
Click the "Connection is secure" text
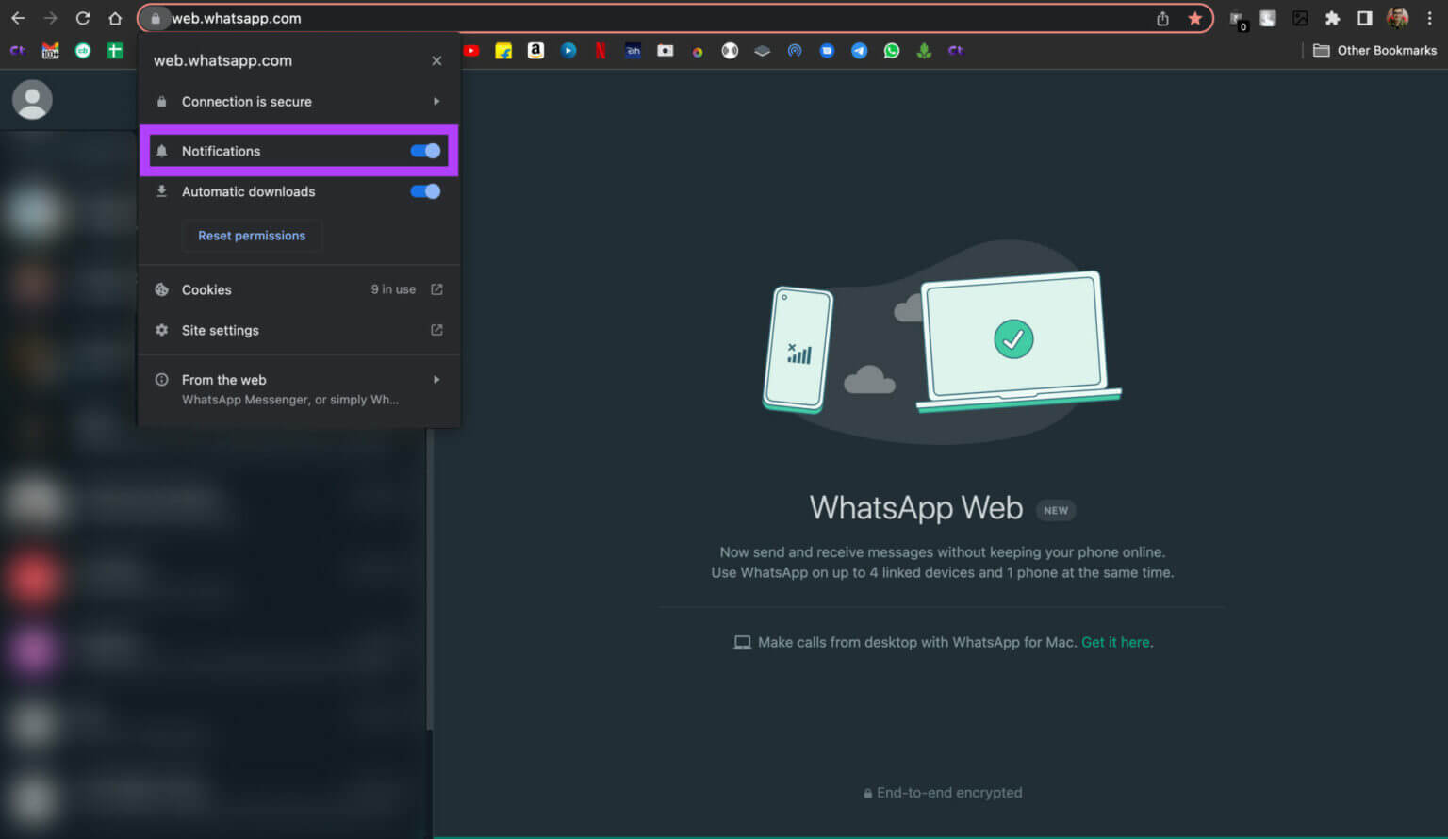[x=246, y=101]
